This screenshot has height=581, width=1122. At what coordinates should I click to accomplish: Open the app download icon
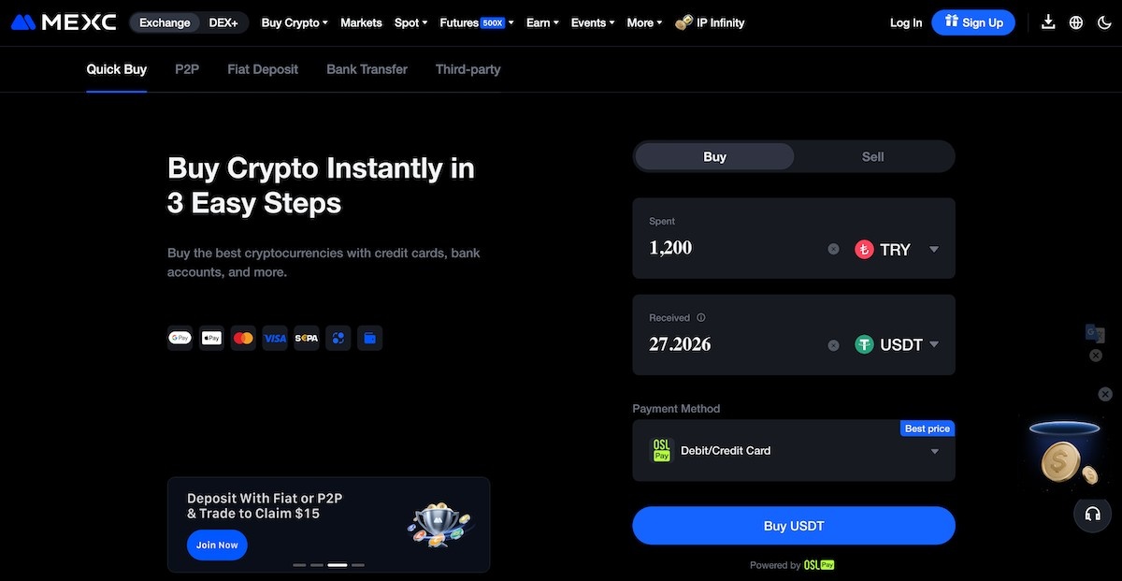click(1048, 21)
